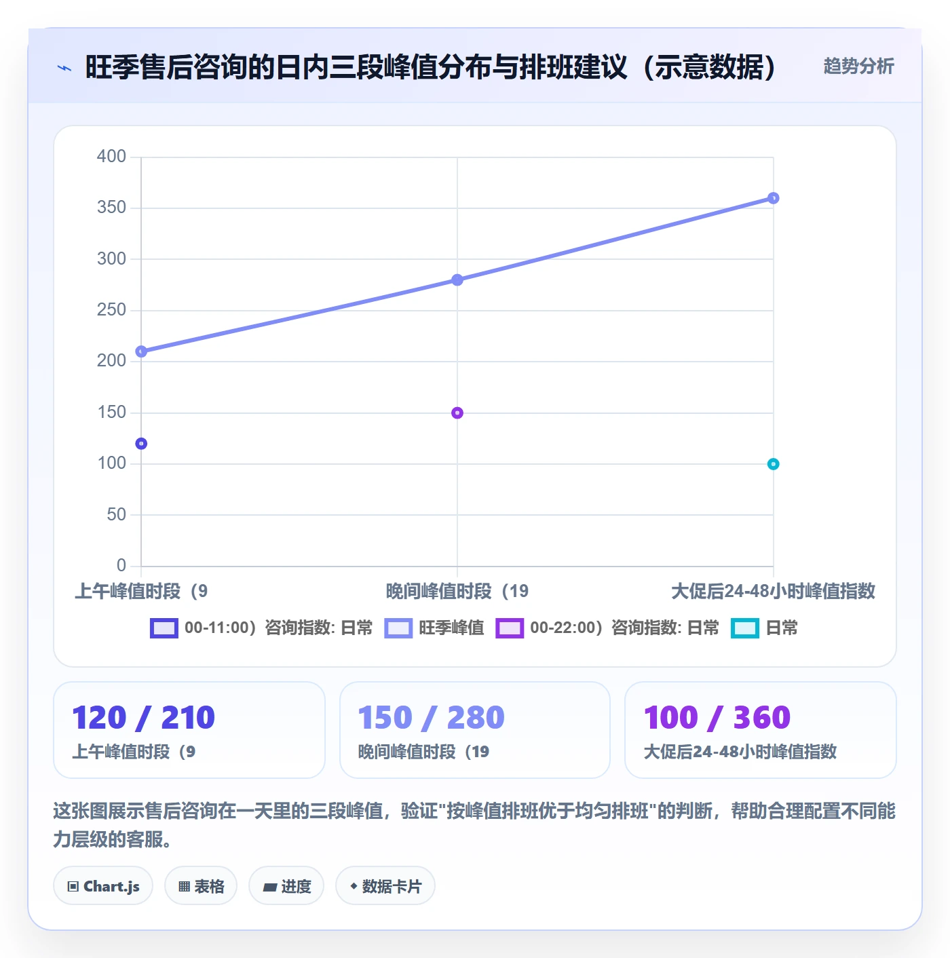Click the description paragraph starting 这张图展示

pyautogui.click(x=474, y=824)
